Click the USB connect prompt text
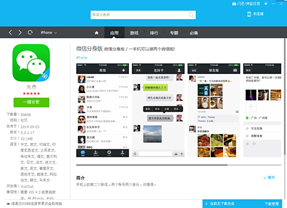The width and height of the screenshot is (287, 208). [x=37, y=204]
